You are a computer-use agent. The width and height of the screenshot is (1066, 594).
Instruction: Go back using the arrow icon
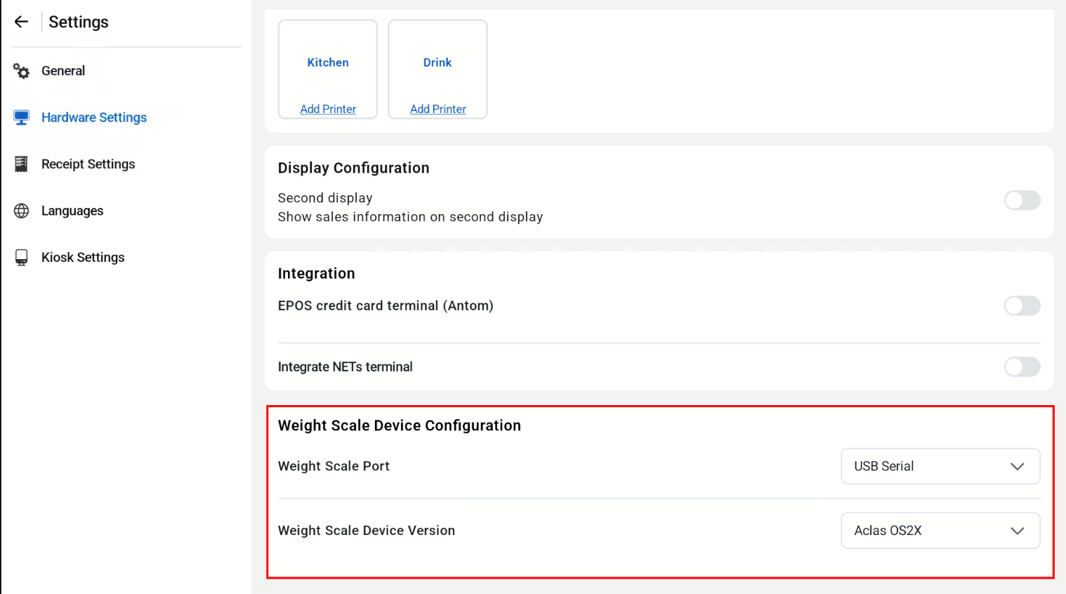[21, 22]
